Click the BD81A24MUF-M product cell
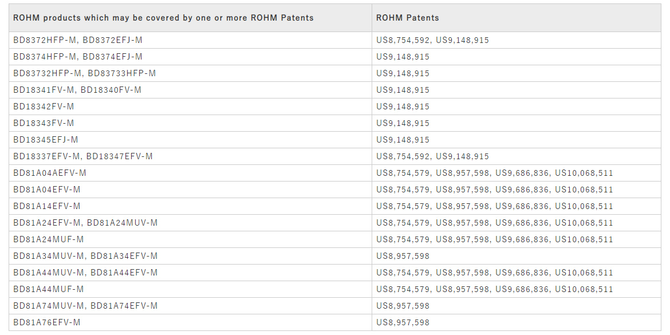Viewport: 670px width, 335px height. click(190, 239)
